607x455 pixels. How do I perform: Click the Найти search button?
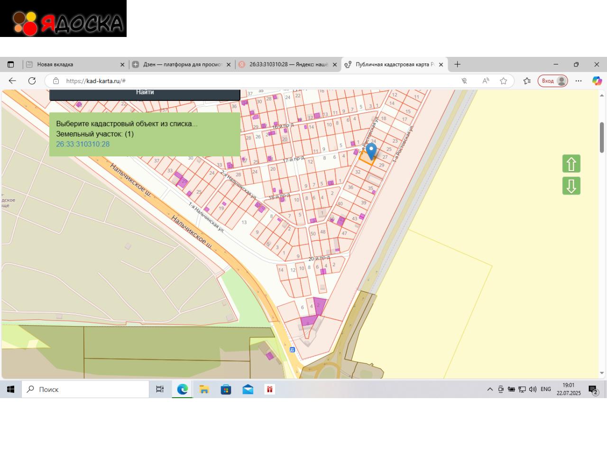tap(145, 94)
